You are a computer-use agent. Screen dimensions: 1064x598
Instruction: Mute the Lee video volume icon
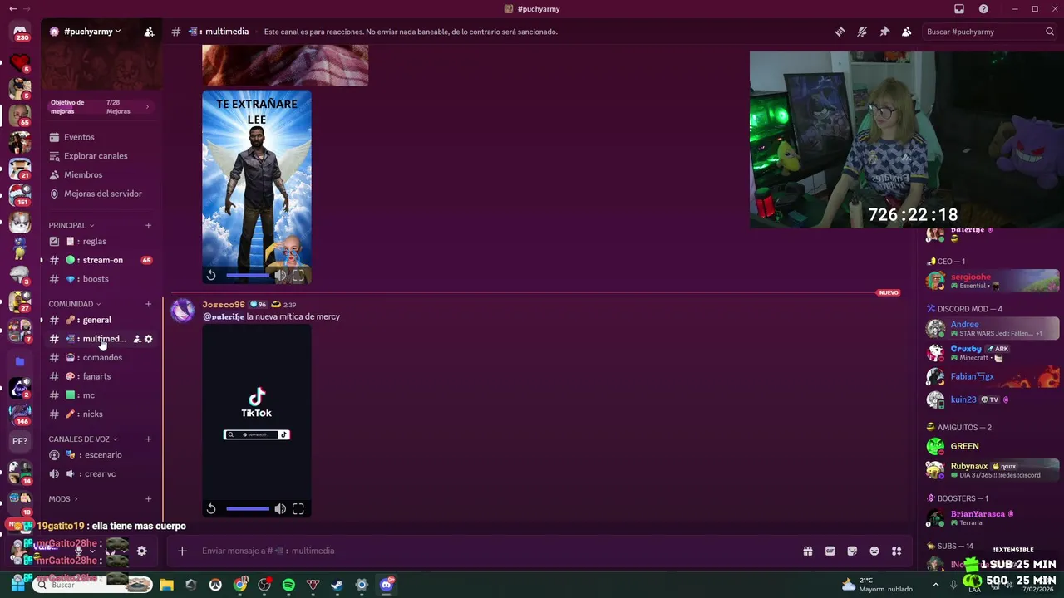280,275
